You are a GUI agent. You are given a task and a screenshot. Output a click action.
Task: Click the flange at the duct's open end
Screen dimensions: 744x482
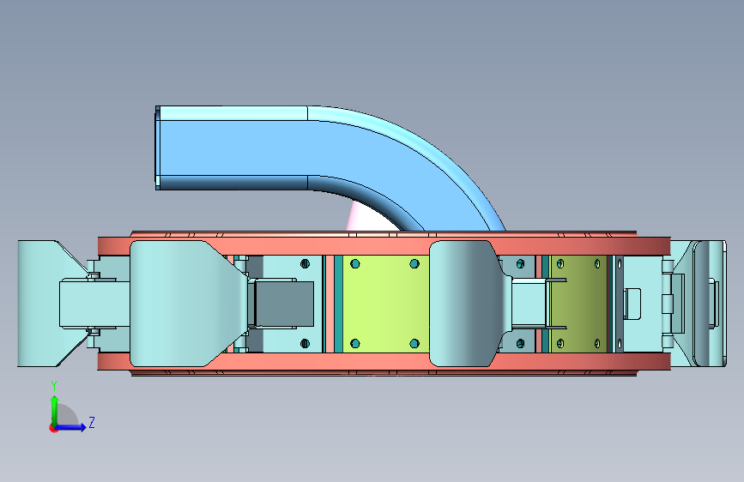coord(158,148)
